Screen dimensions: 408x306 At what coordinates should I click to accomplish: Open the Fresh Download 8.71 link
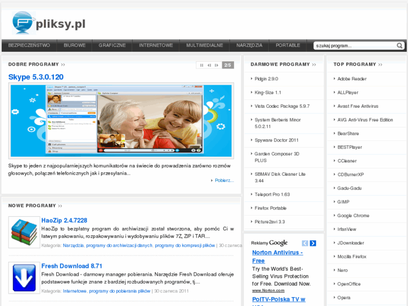coord(72,266)
